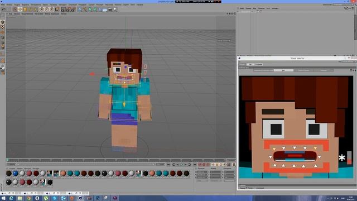Screen dimensions: 357x201
Task: Open Internet Explorer from taskbar
Action: point(11,198)
